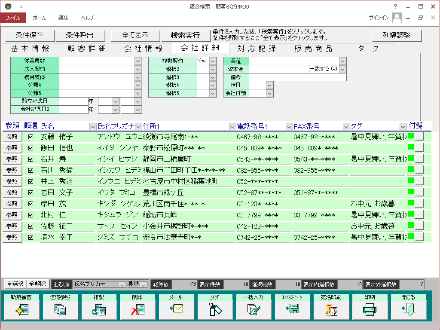Expand the 締日 dropdown
Screen dimensions: 440x330
[269, 85]
